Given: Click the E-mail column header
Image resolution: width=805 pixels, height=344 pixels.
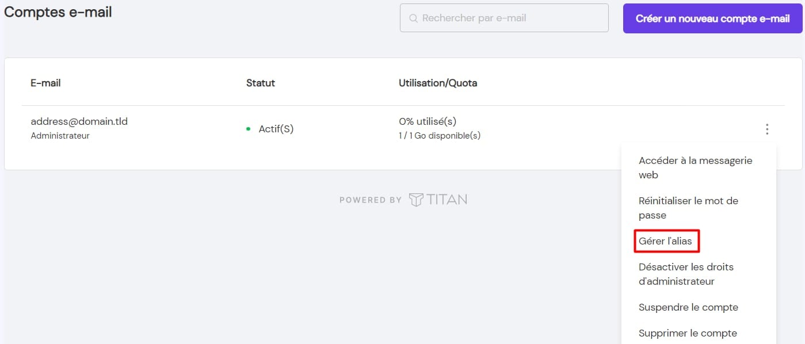Looking at the screenshot, I should (x=45, y=83).
